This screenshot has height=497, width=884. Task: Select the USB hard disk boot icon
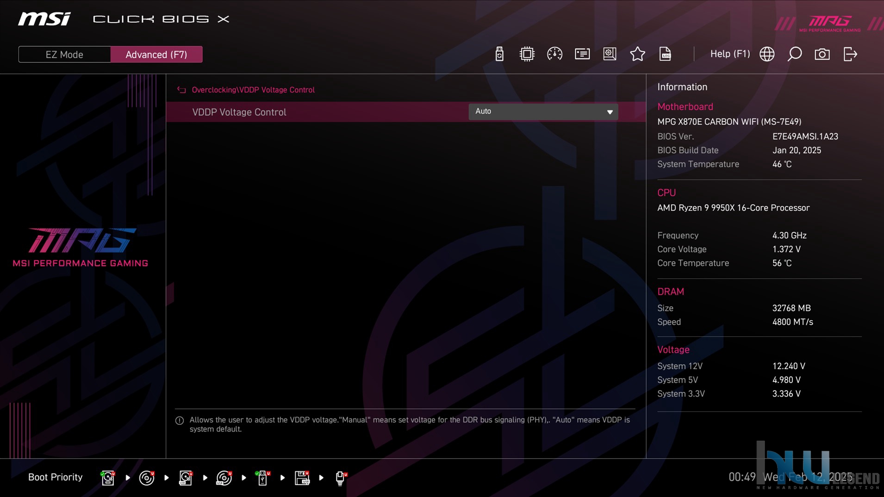[x=186, y=478]
